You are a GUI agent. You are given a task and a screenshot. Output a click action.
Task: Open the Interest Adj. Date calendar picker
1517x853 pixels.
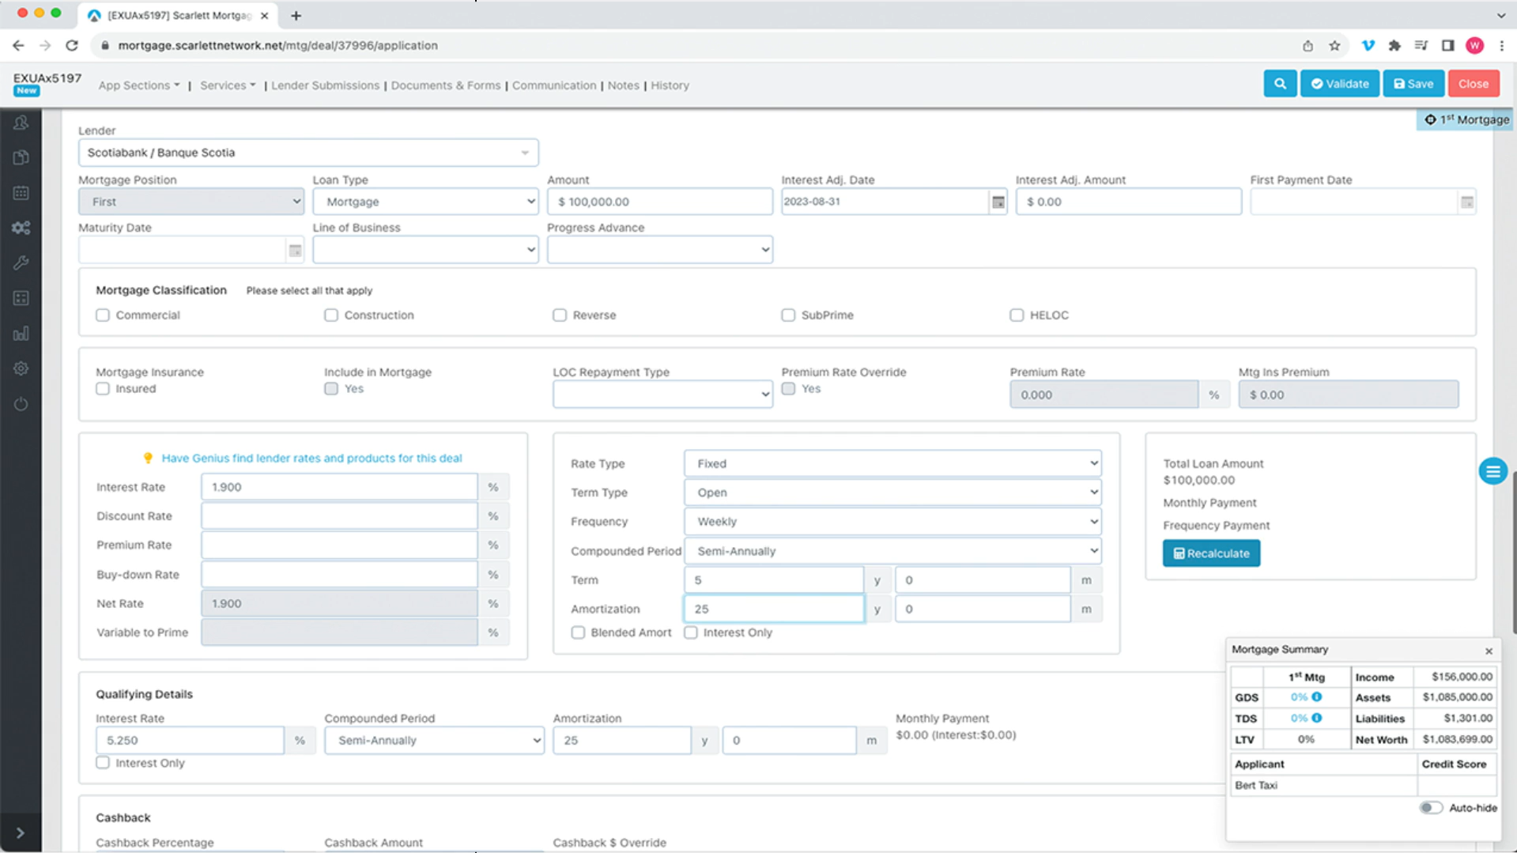pos(998,202)
